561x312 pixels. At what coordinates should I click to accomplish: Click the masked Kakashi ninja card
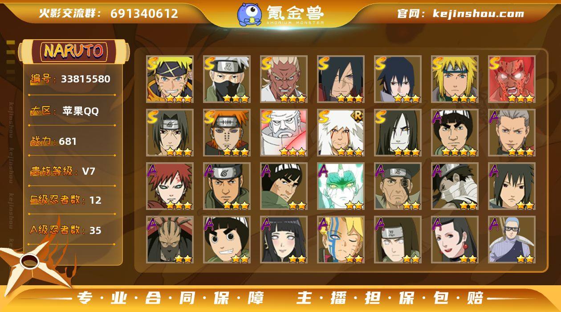click(227, 79)
